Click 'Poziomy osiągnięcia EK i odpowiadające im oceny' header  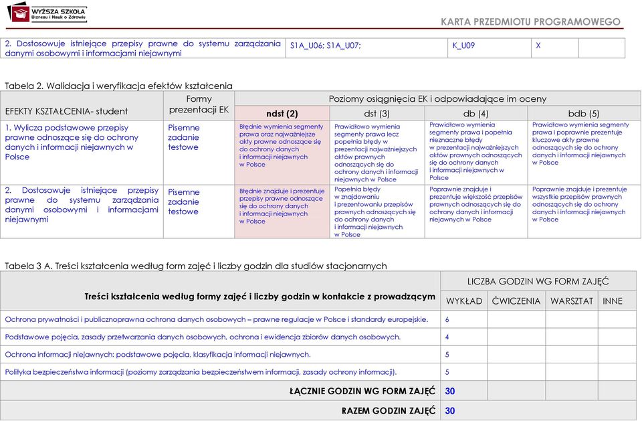tap(437, 99)
